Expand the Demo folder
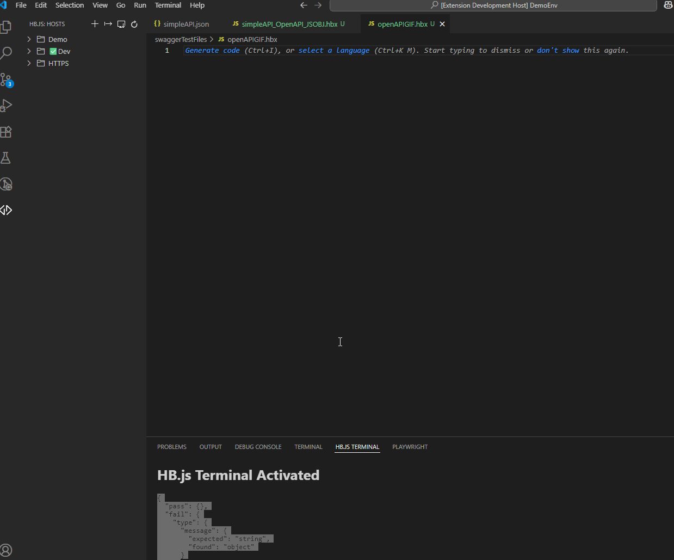 click(29, 39)
